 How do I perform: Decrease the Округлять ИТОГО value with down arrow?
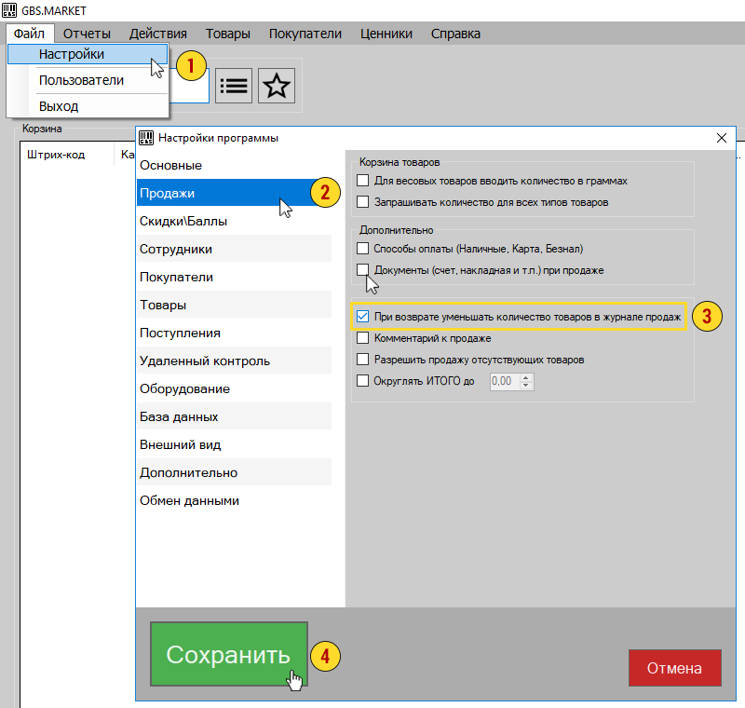coord(525,385)
